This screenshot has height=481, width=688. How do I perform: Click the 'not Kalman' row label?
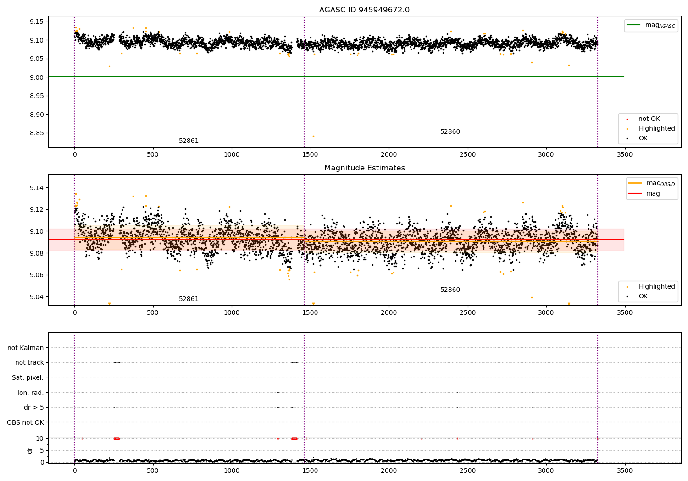pyautogui.click(x=26, y=348)
